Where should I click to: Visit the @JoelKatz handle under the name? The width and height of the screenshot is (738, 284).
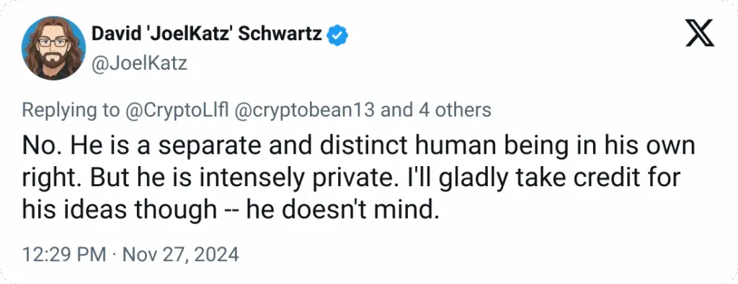click(x=139, y=63)
